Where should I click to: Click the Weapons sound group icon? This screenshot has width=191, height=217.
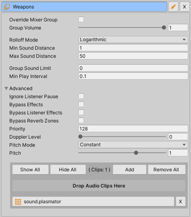click(7, 7)
